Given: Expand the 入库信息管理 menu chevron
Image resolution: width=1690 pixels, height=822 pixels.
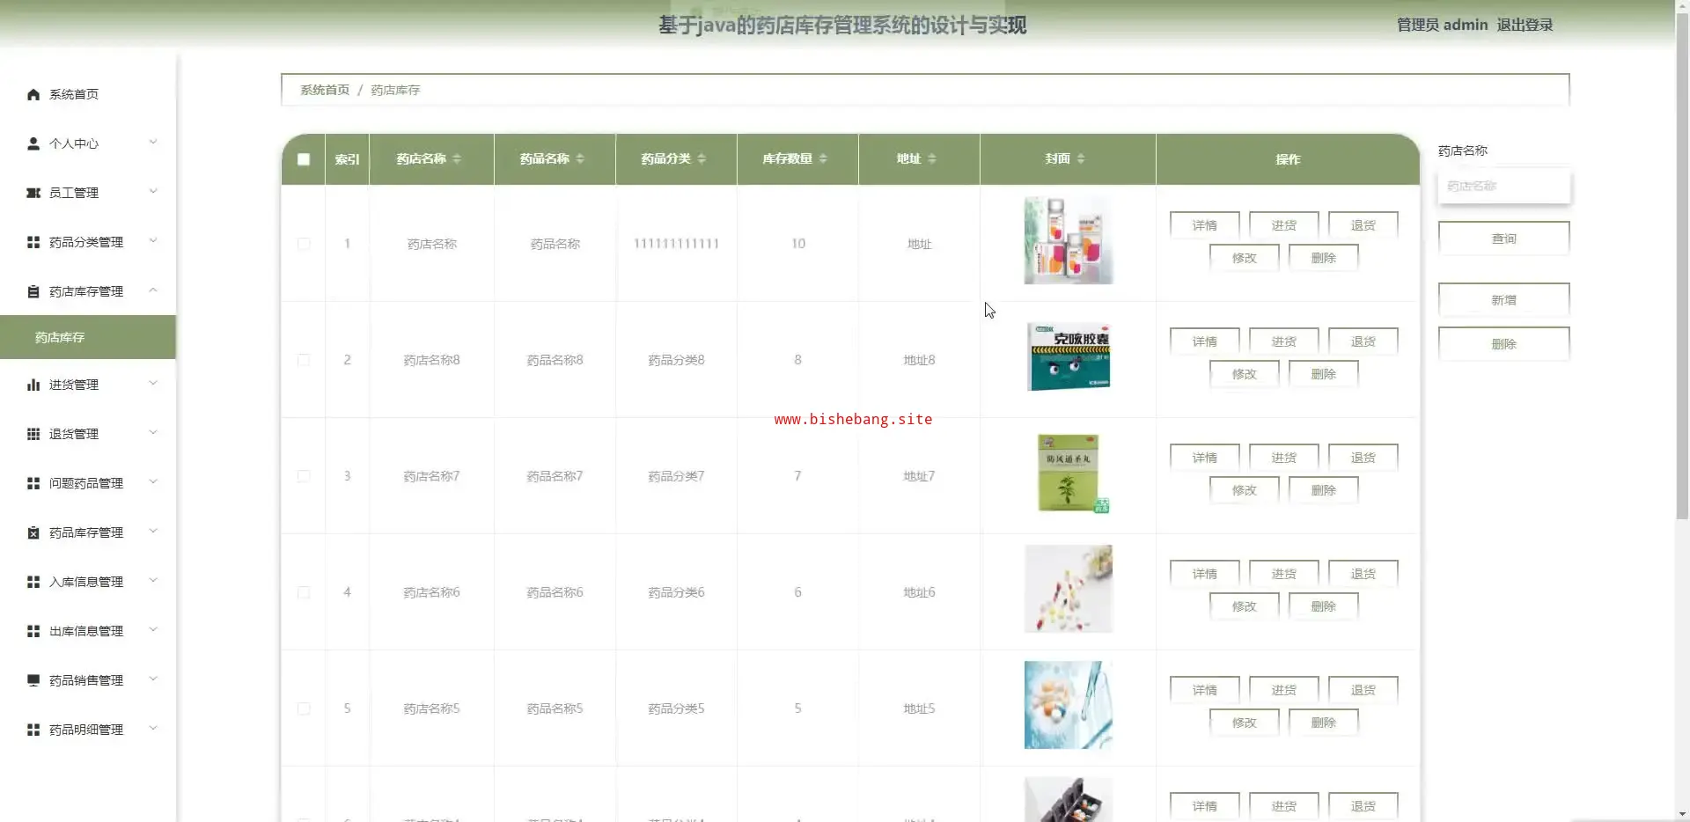Looking at the screenshot, I should click(153, 581).
